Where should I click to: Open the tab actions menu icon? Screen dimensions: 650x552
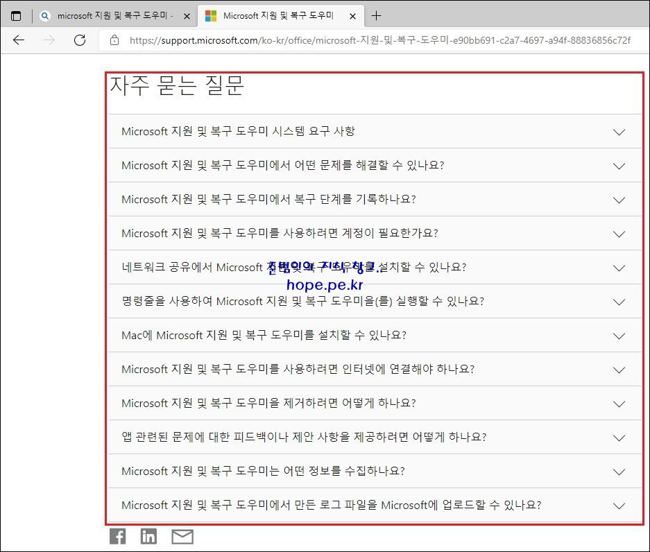16,16
